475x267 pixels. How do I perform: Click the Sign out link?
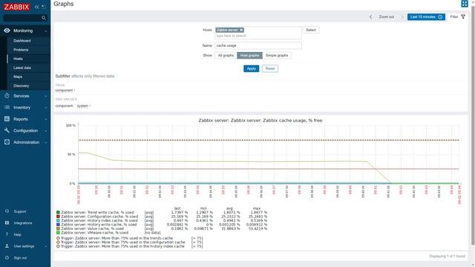point(20,257)
